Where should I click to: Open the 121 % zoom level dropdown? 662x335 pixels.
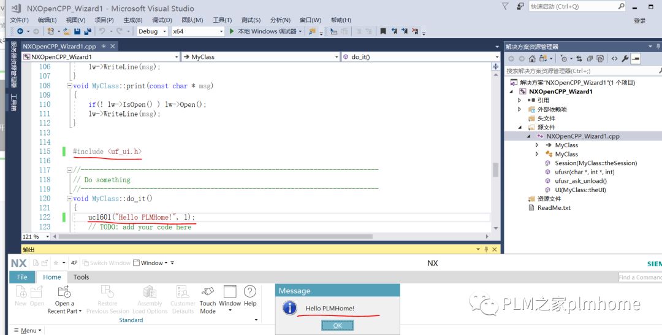coord(36,237)
